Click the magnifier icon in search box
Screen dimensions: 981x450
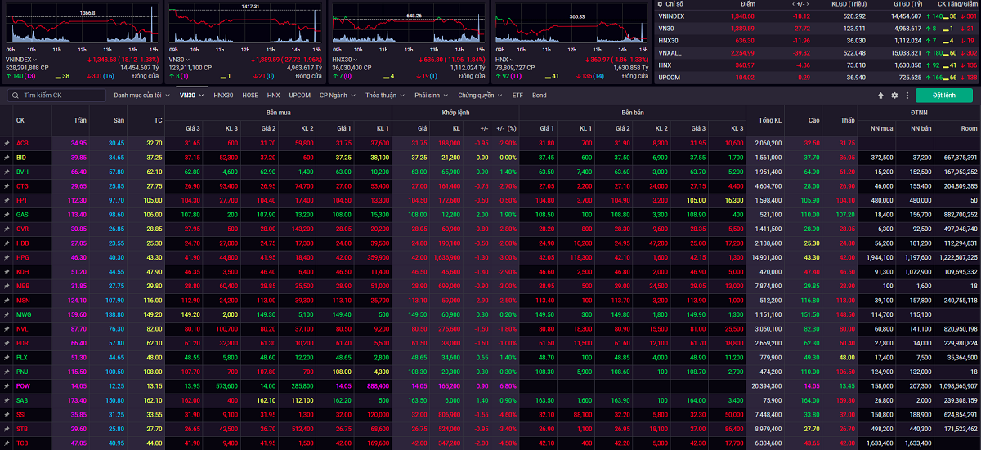pos(15,96)
